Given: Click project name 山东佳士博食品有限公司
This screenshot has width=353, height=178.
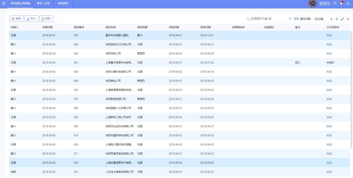Looking at the screenshot, I should [120, 172].
